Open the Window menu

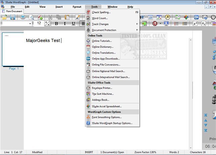[x=112, y=7]
